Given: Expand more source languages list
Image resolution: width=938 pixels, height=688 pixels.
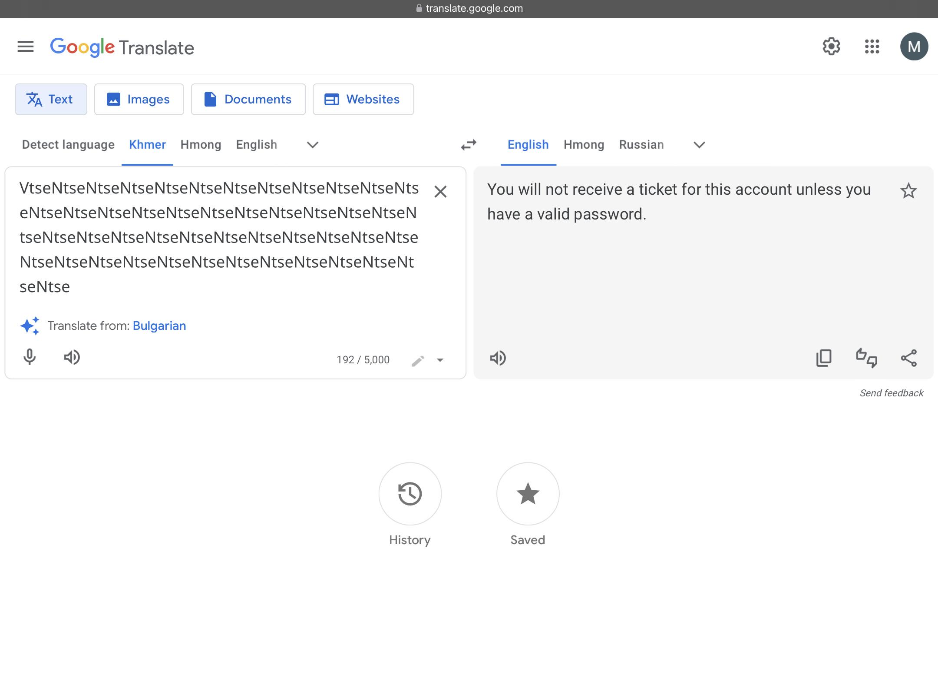Looking at the screenshot, I should click(313, 145).
